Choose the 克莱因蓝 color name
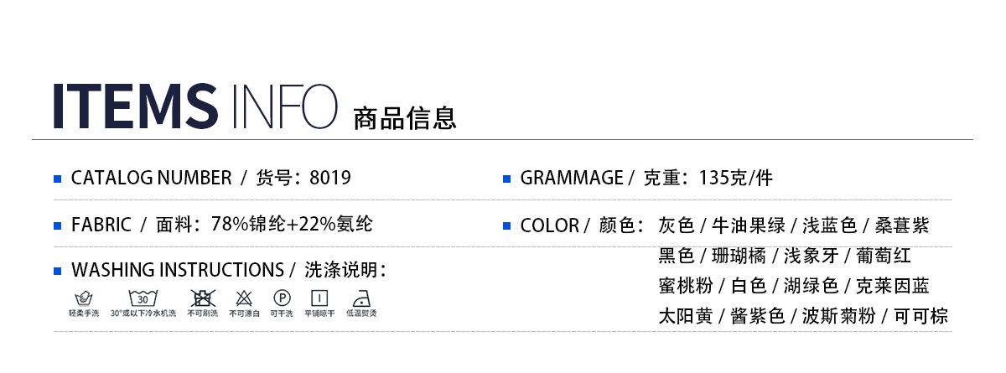 pos(892,286)
